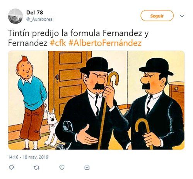The height and width of the screenshot is (179, 193).
Task: Like the tweet with the heart icon
Action: coord(62,168)
